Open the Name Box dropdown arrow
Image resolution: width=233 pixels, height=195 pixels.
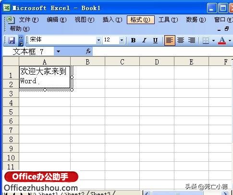[x=58, y=52]
